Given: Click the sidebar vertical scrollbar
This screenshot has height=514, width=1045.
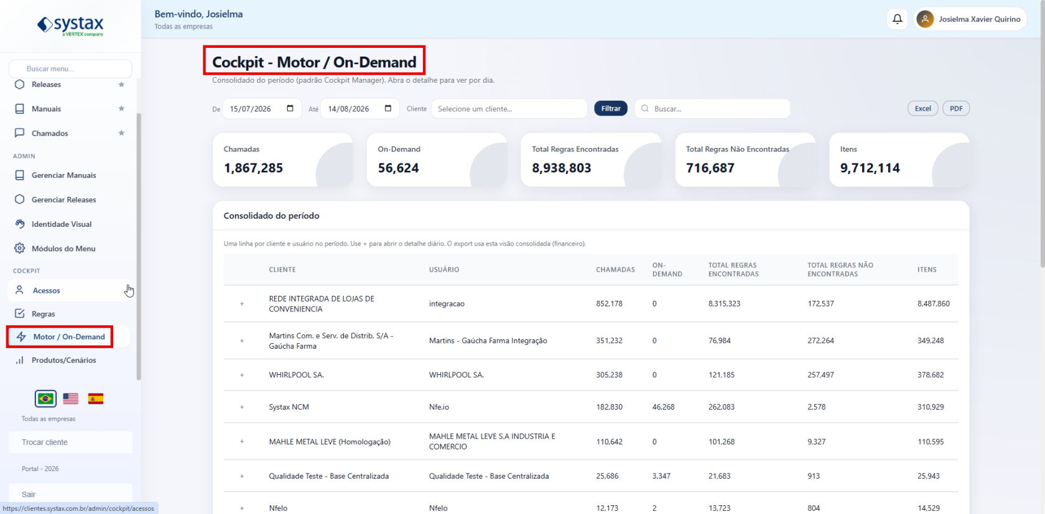Looking at the screenshot, I should click(x=139, y=246).
